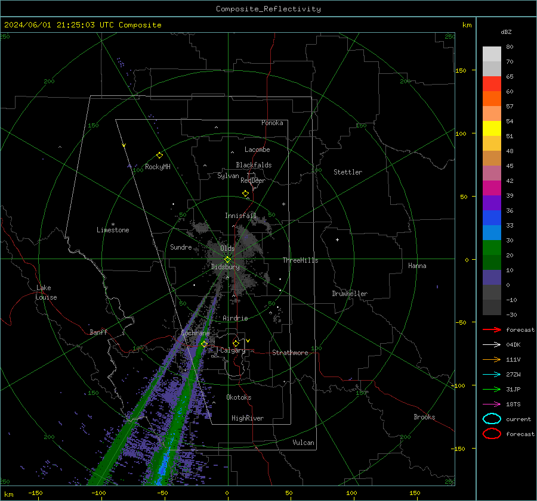Click the magenta 18TS arrow in the legend
537x501 pixels.
[492, 404]
